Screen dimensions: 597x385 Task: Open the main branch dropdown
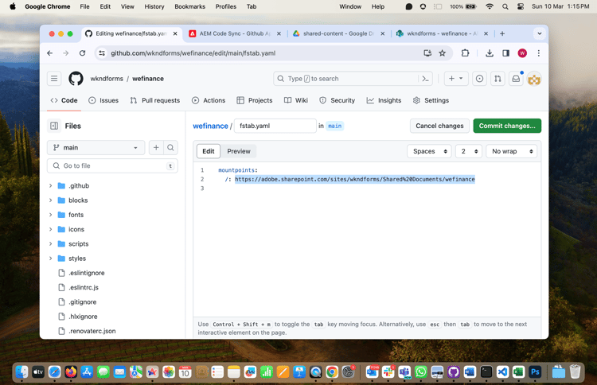[x=96, y=148]
